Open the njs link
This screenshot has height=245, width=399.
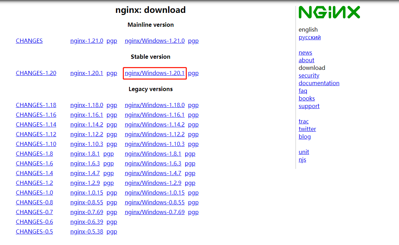point(302,160)
